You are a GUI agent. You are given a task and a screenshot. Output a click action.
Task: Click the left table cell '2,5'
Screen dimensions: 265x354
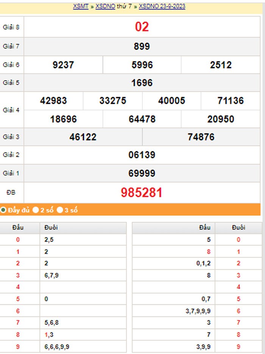pyautogui.click(x=49, y=240)
